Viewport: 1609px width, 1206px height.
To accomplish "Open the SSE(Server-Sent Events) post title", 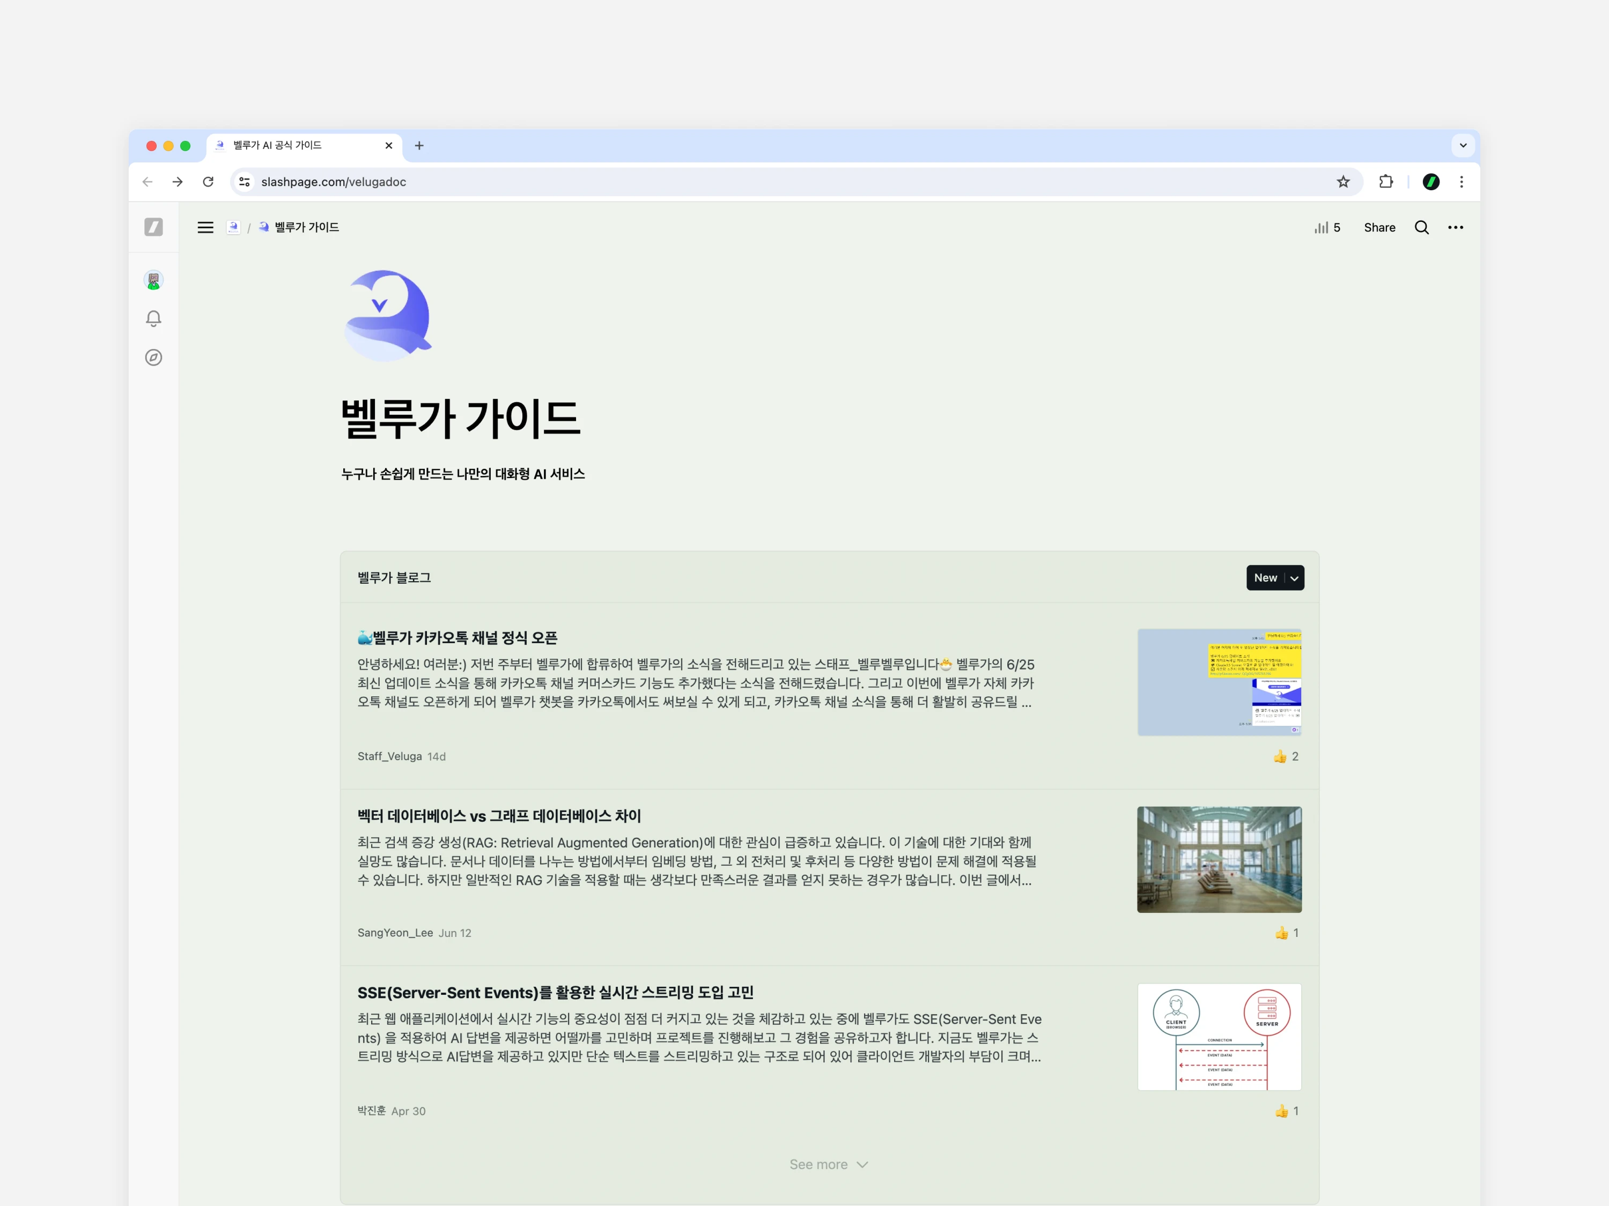I will pos(555,992).
